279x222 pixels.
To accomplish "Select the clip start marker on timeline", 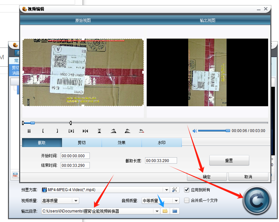I will (x=23, y=123).
